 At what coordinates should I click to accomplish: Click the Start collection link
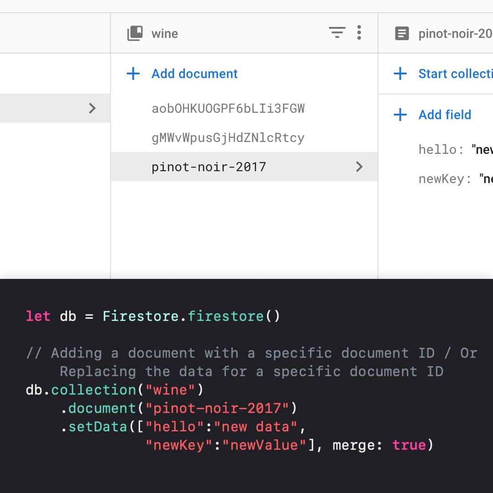click(456, 73)
